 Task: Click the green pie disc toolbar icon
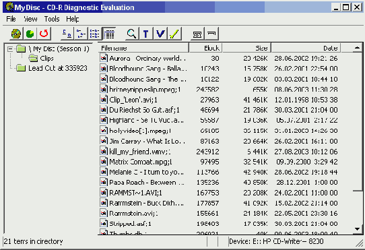tap(30, 34)
